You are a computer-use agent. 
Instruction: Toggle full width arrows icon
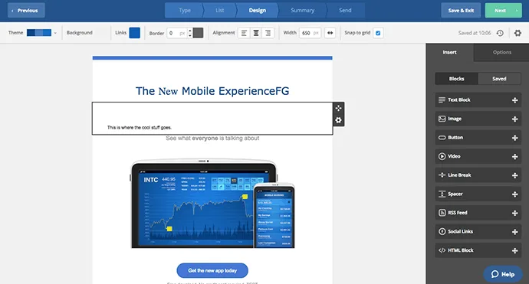pos(330,33)
